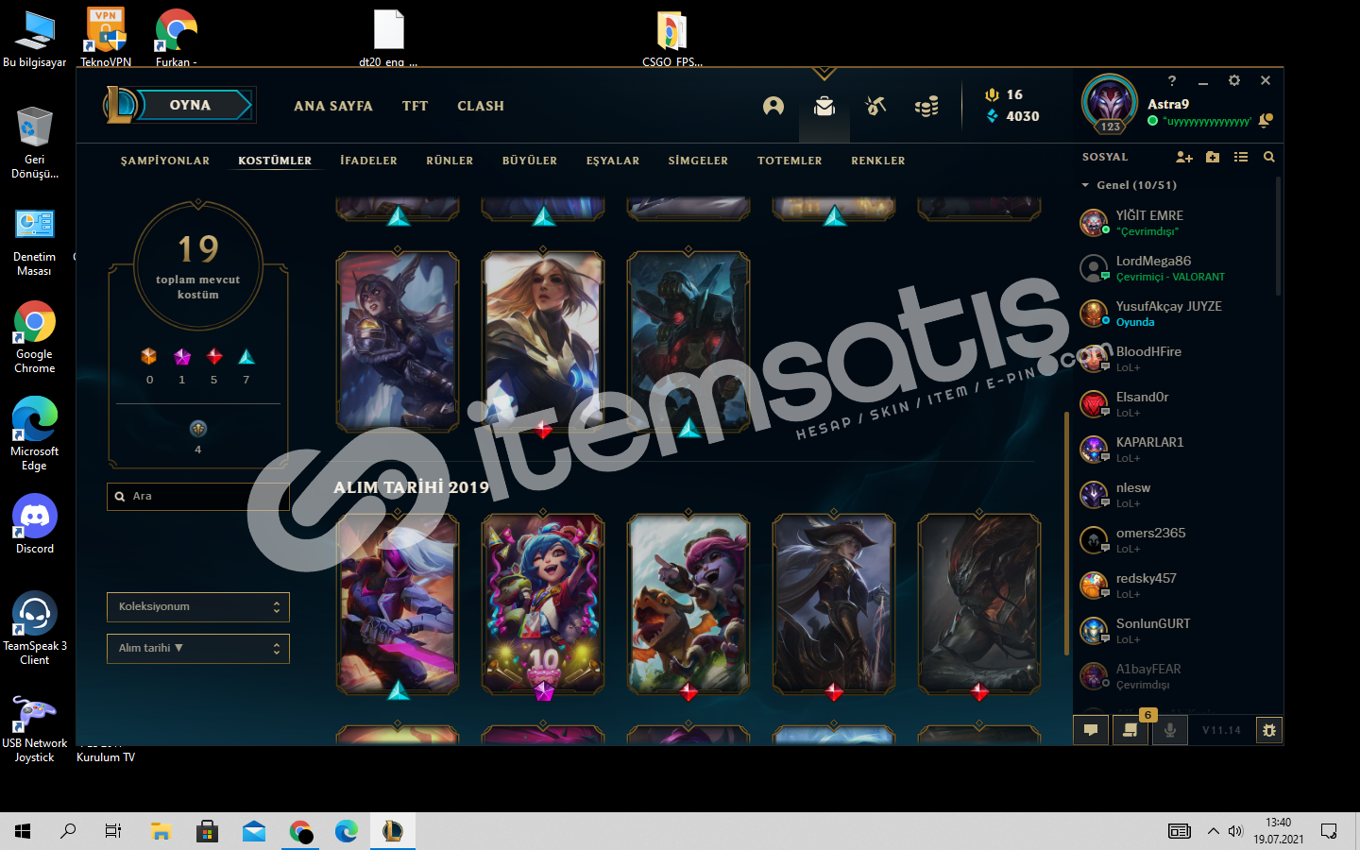Viewport: 1360px width, 850px height.
Task: Open CLASH from top navigation
Action: tap(481, 106)
